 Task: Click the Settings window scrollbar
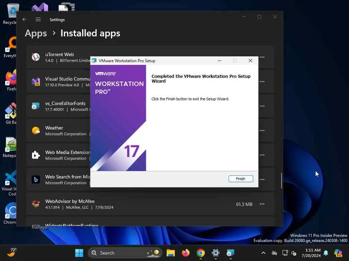282,180
